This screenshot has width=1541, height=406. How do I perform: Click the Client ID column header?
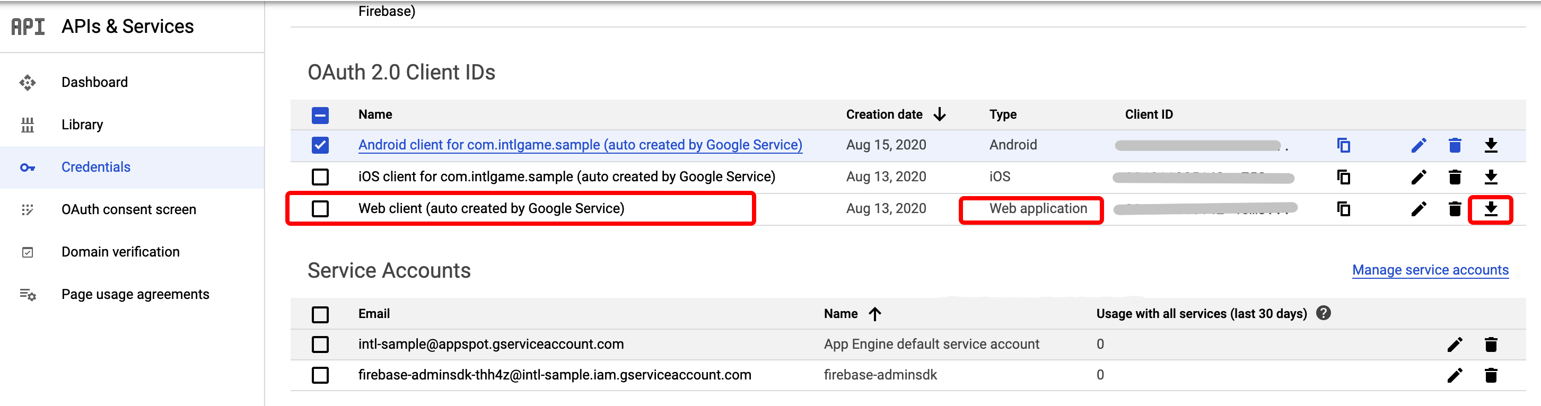[x=1149, y=114]
